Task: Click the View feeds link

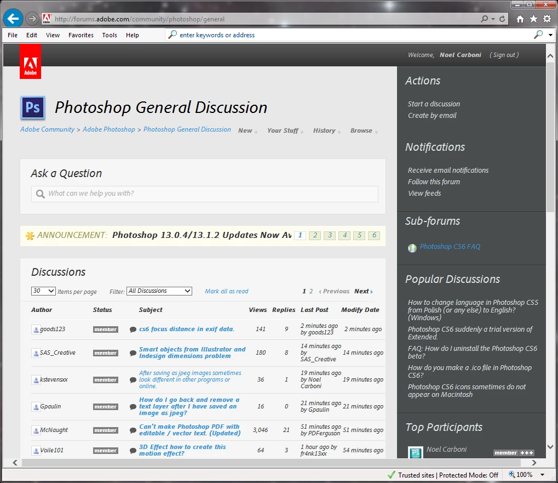Action: coord(424,193)
